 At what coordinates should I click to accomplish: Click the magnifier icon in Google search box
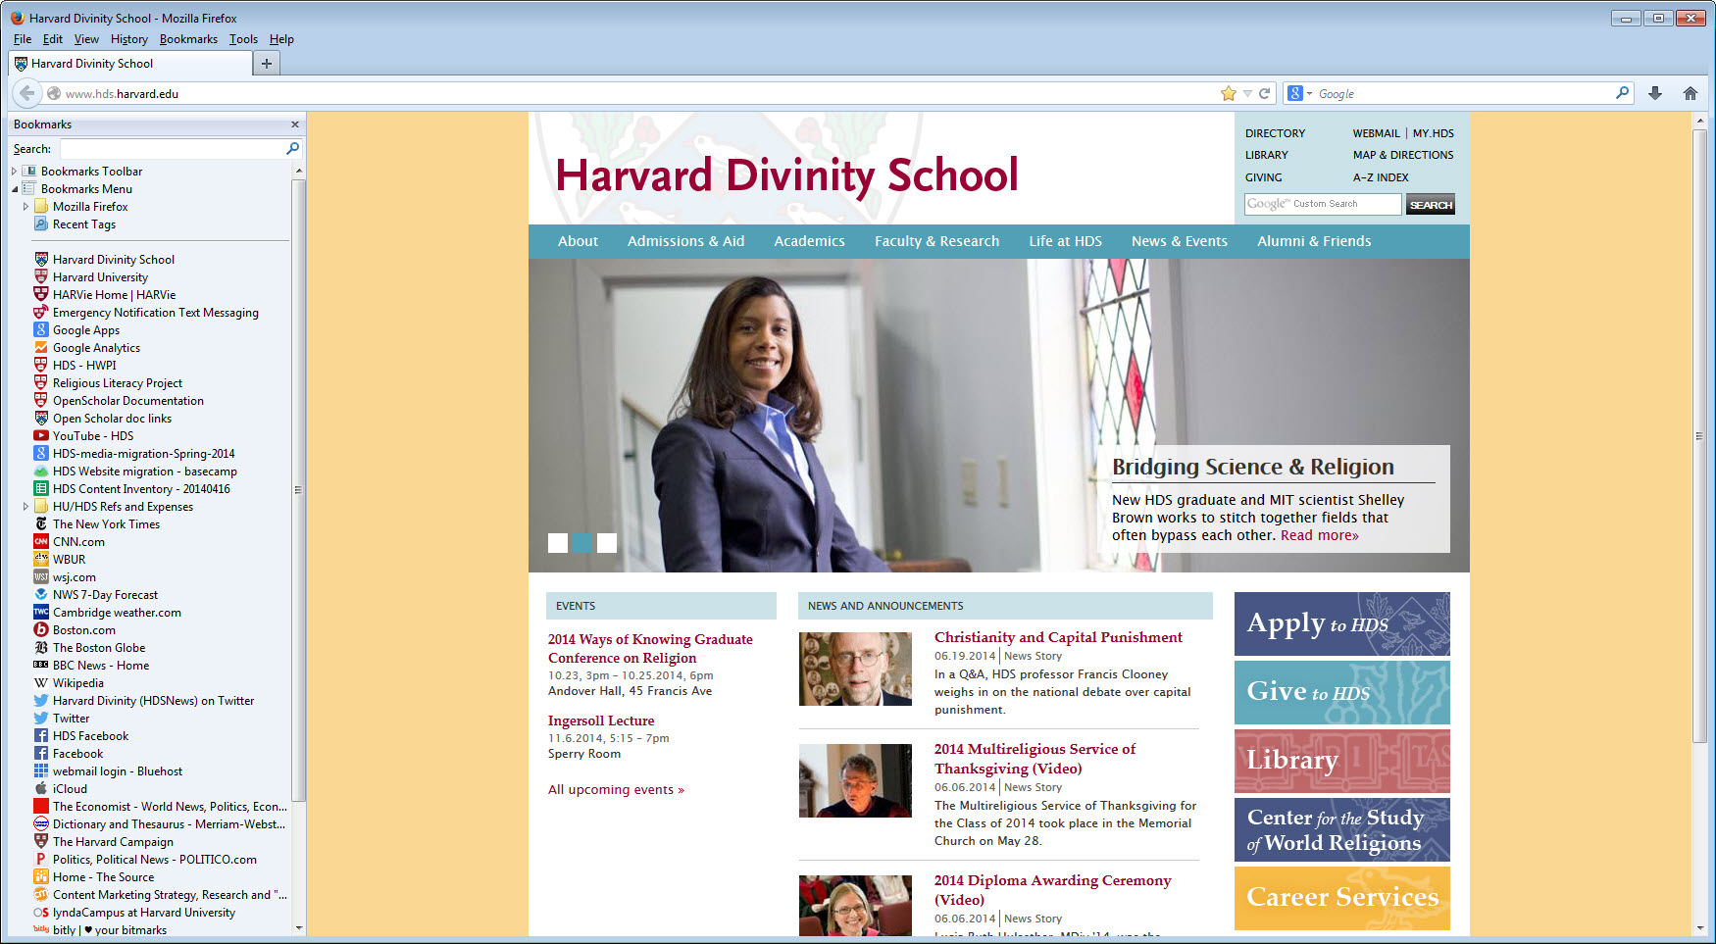pyautogui.click(x=1622, y=93)
